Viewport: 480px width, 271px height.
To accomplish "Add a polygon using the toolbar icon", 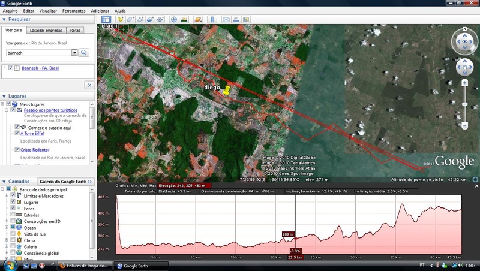I will click(130, 20).
